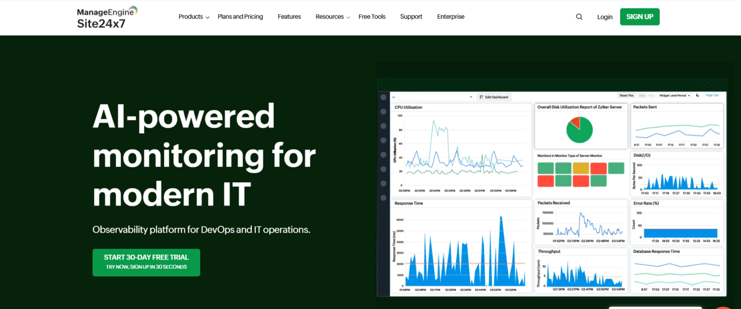This screenshot has width=741, height=309.
Task: Select Enterprise in the top navigation
Action: click(450, 16)
